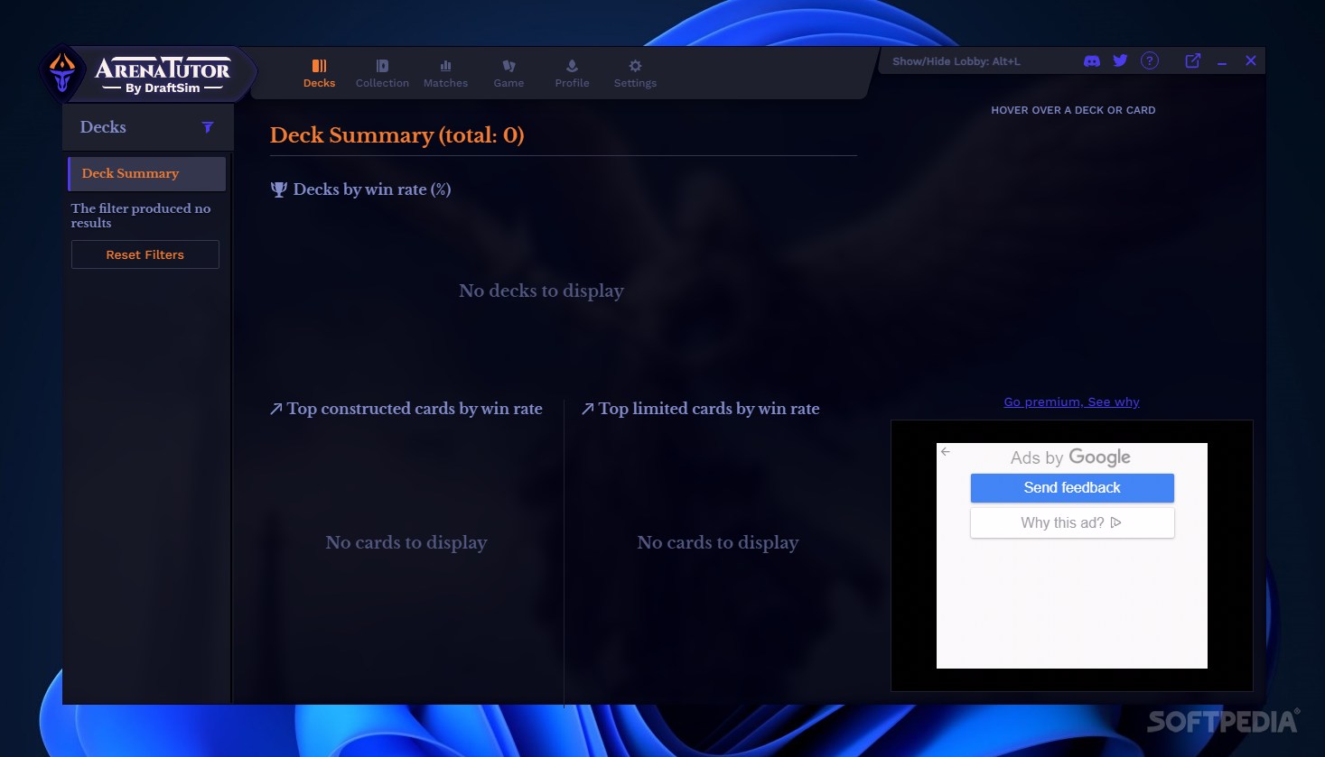Image resolution: width=1325 pixels, height=757 pixels.
Task: Click arrow icon beside Top constructed cards
Action: click(276, 409)
